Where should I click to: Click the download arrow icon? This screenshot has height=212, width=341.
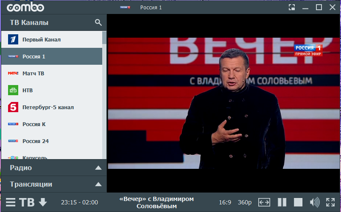(x=43, y=202)
